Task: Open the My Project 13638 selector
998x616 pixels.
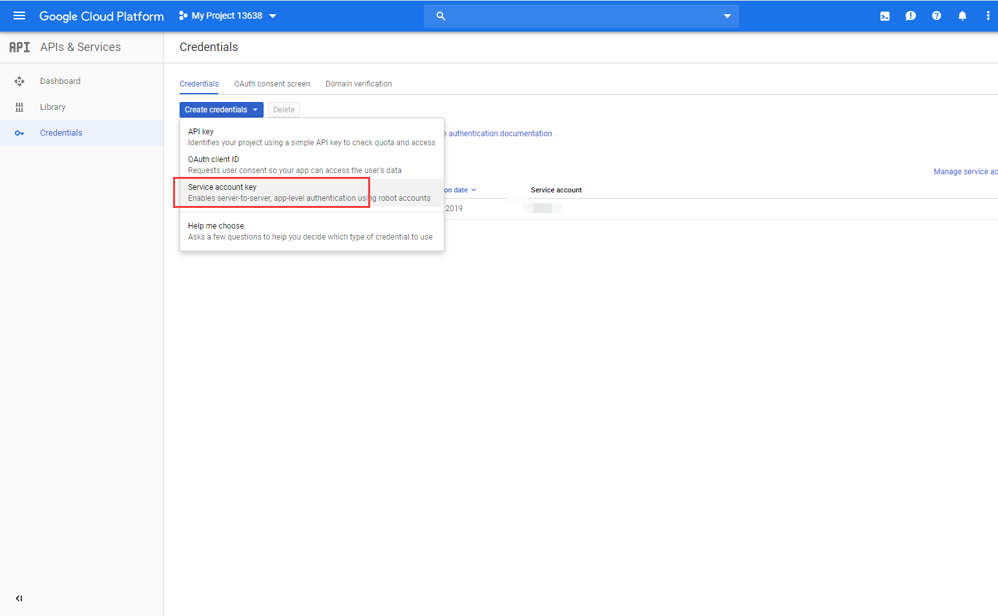Action: (x=227, y=15)
